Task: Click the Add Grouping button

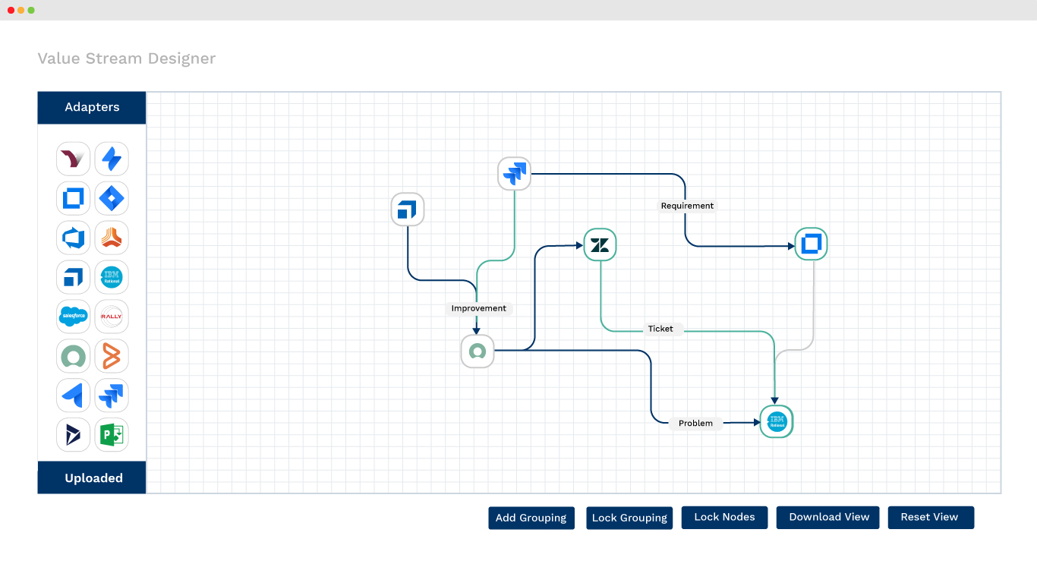Action: [531, 518]
